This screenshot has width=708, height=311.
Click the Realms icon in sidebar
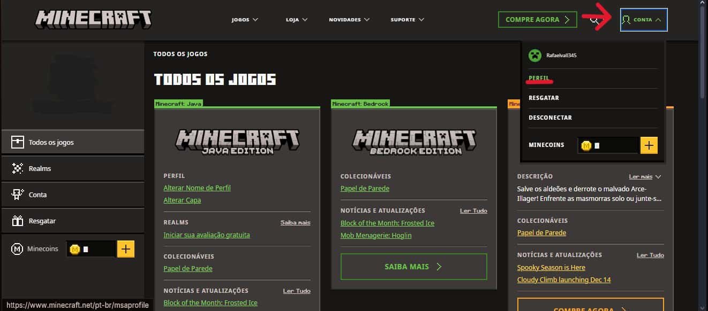18,168
